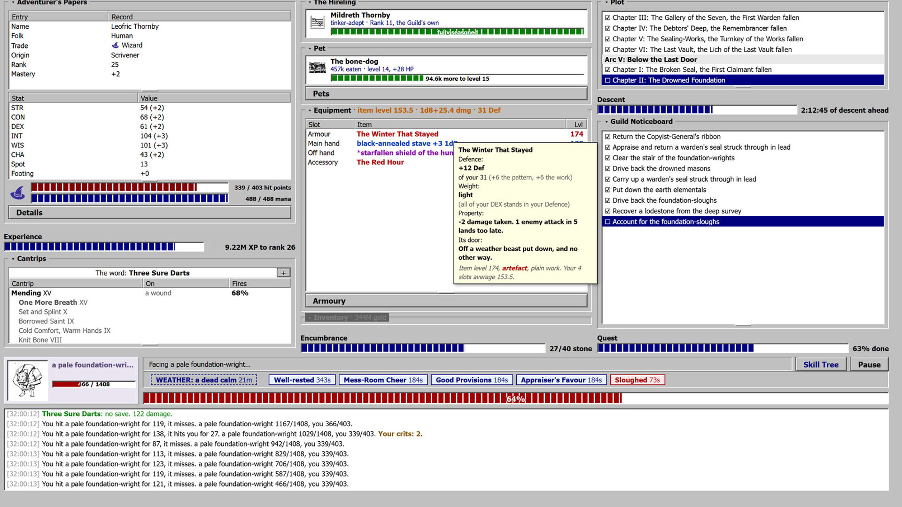This screenshot has height=507, width=902.
Task: Collapse the Equipment panel
Action: [x=310, y=110]
